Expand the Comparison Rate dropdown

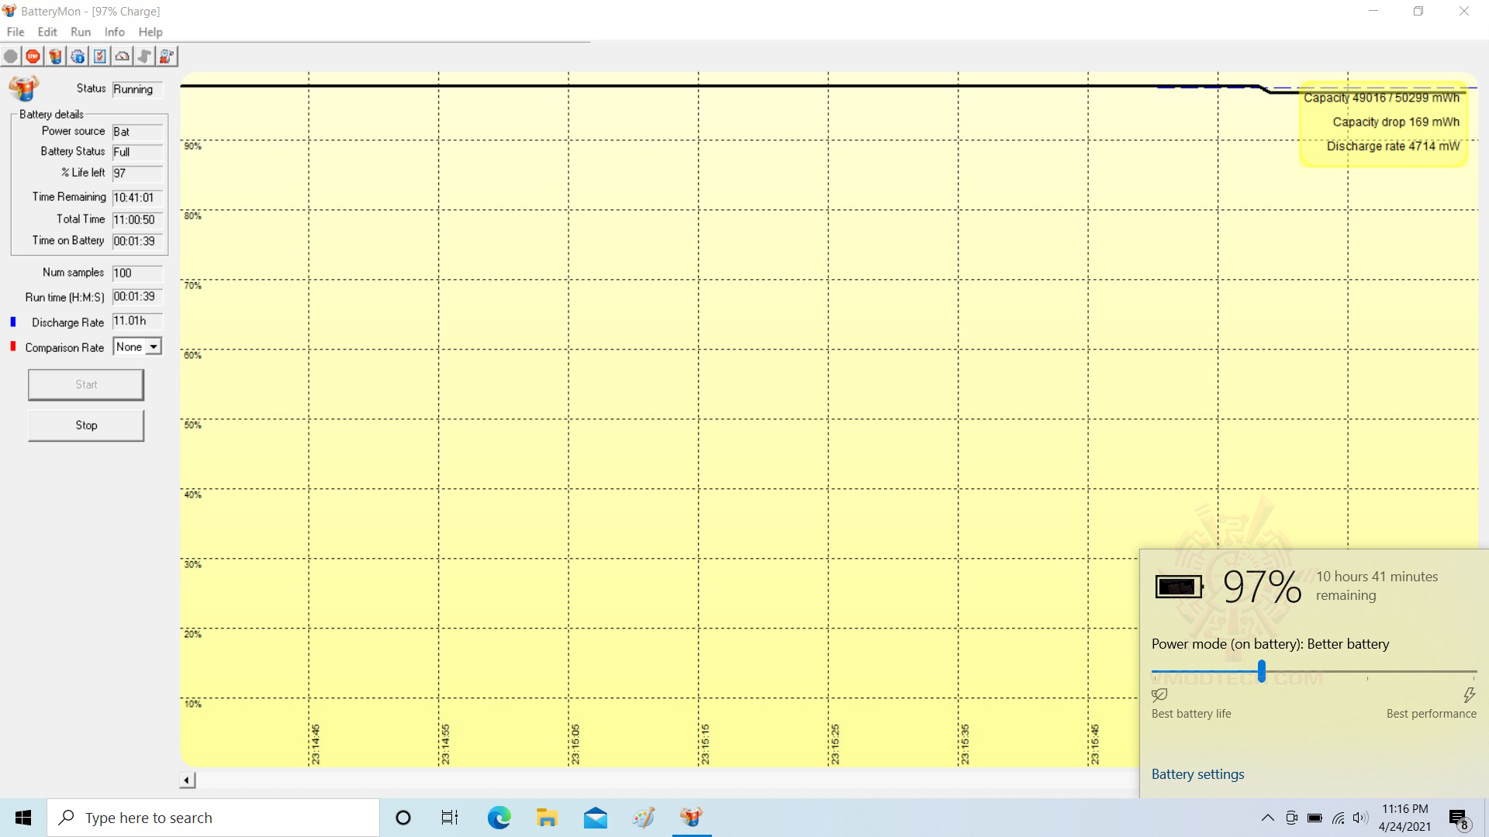point(154,347)
